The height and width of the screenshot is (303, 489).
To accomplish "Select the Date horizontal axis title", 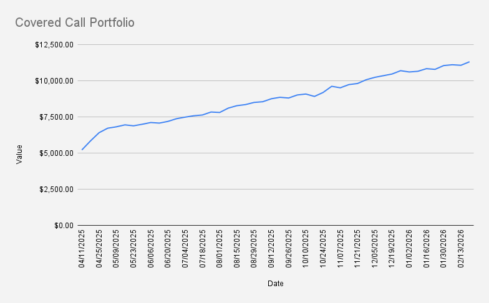I will point(275,284).
